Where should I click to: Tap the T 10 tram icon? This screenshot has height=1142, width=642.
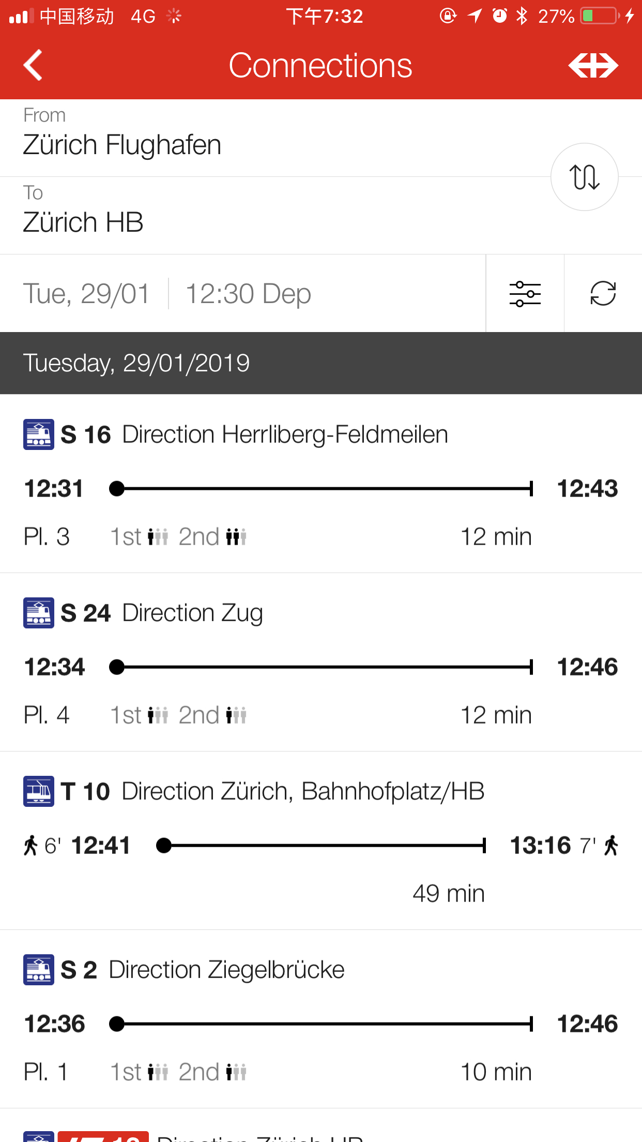tap(39, 791)
